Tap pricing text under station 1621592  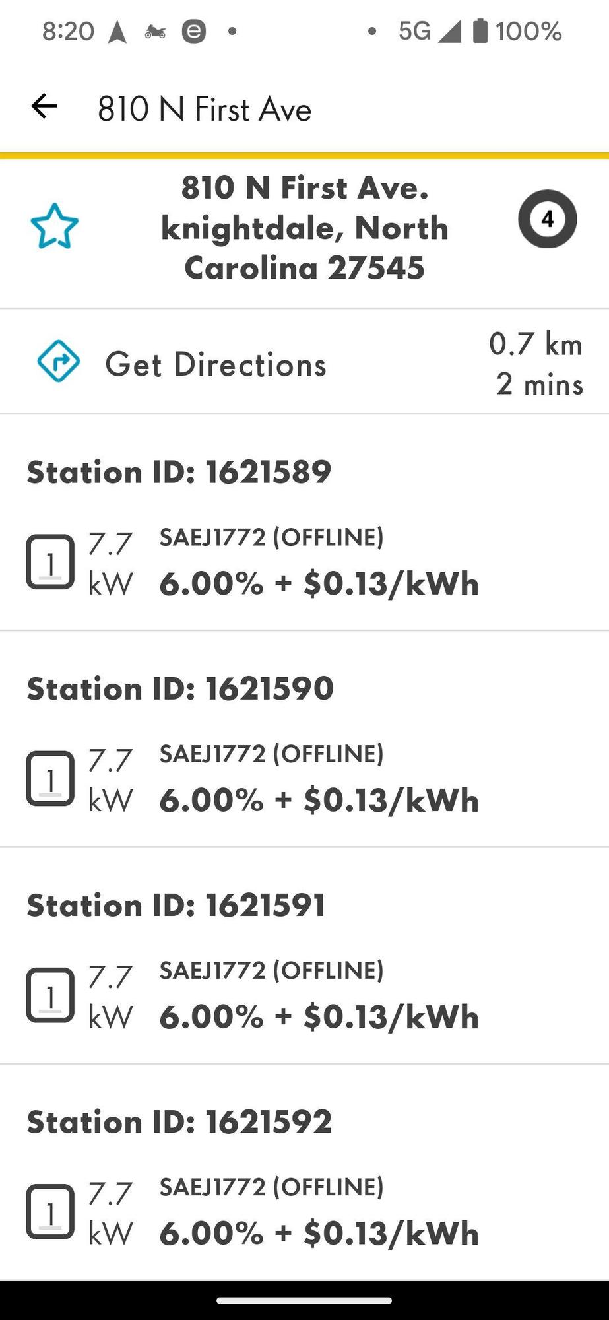(319, 1233)
